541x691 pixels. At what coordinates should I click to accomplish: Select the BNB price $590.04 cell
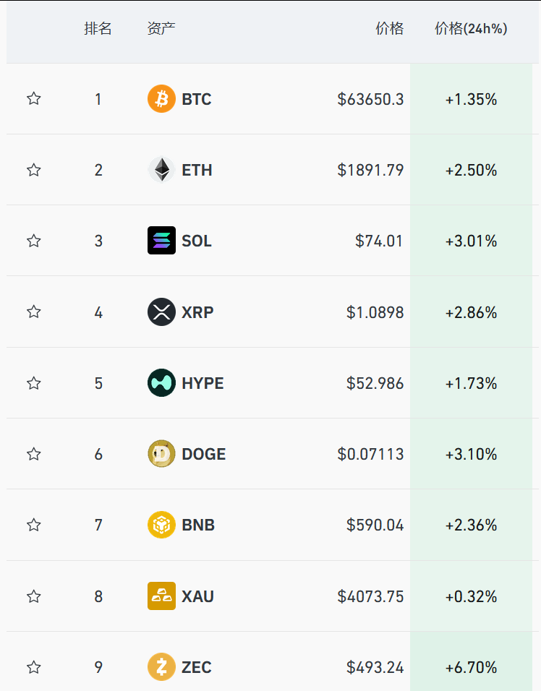point(375,525)
